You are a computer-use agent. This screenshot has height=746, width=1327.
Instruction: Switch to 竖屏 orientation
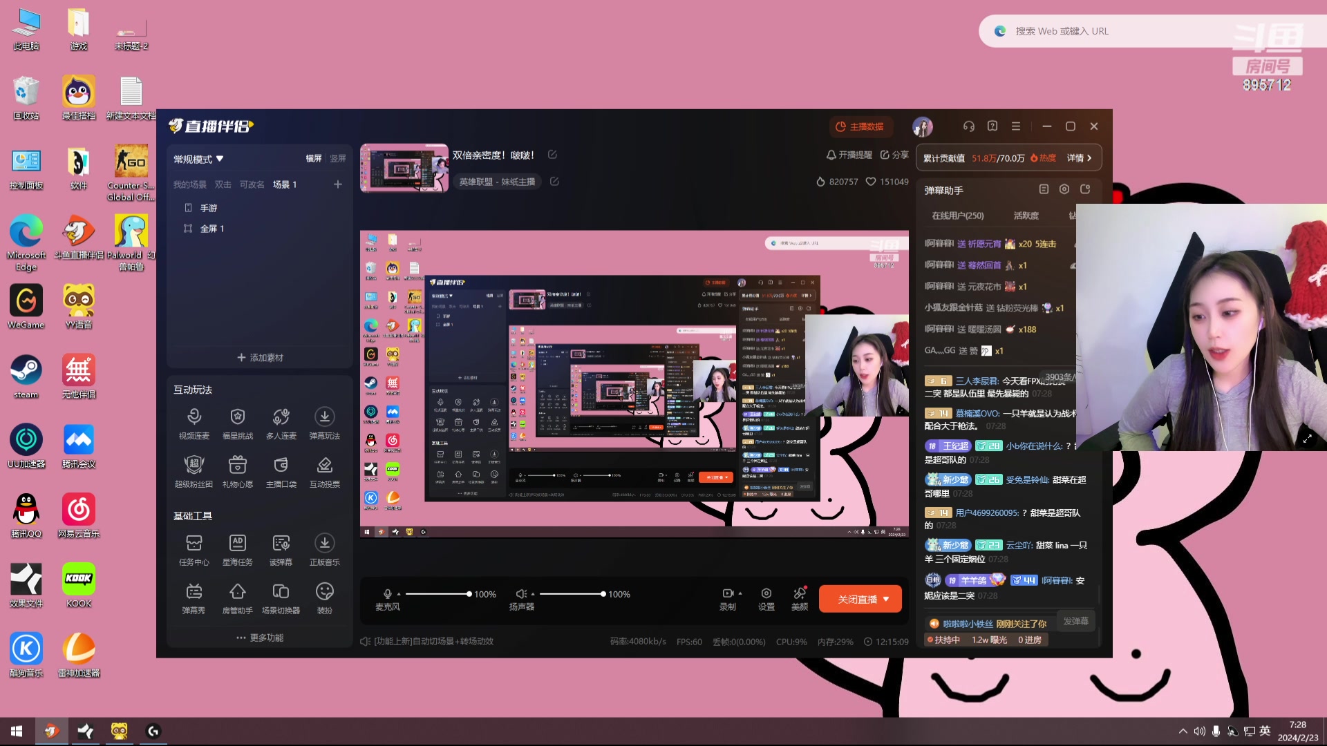coord(338,159)
